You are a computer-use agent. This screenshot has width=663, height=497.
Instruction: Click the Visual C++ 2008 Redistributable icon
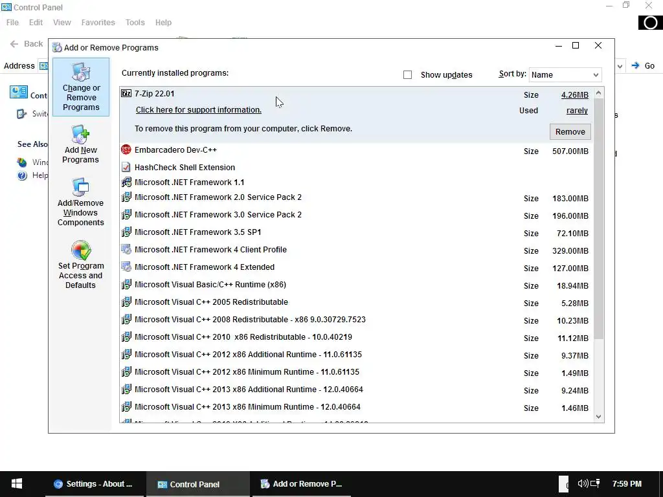pyautogui.click(x=126, y=319)
